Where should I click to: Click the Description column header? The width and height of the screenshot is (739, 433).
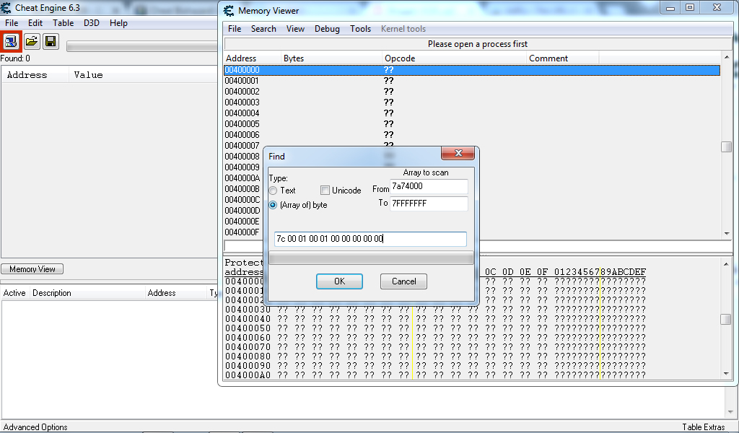(87, 293)
